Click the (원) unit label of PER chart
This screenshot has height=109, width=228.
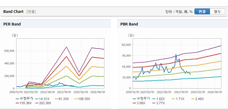coord(15,35)
